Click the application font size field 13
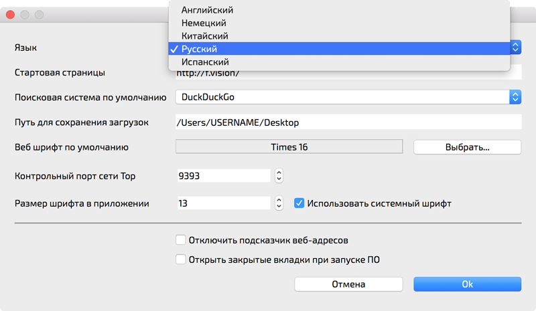Image resolution: width=536 pixels, height=311 pixels. click(222, 203)
